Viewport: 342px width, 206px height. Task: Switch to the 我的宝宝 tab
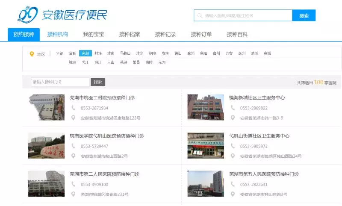click(x=94, y=35)
